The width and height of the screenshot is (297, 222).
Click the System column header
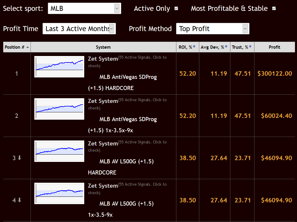103,47
